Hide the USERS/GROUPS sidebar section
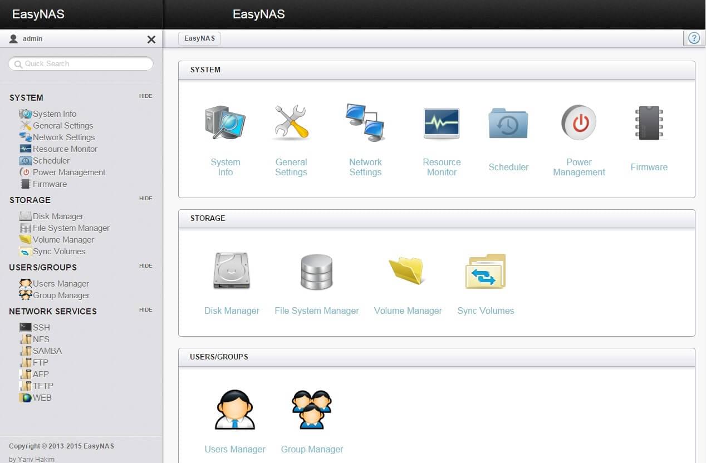The image size is (706, 463). tap(145, 266)
